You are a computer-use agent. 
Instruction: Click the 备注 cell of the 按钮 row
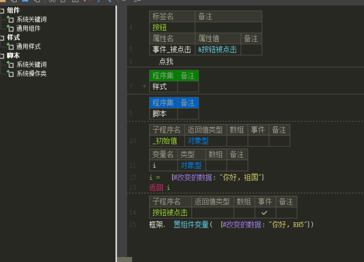click(228, 27)
